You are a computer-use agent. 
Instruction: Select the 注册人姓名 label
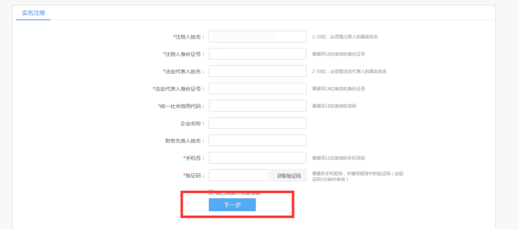pyautogui.click(x=189, y=36)
